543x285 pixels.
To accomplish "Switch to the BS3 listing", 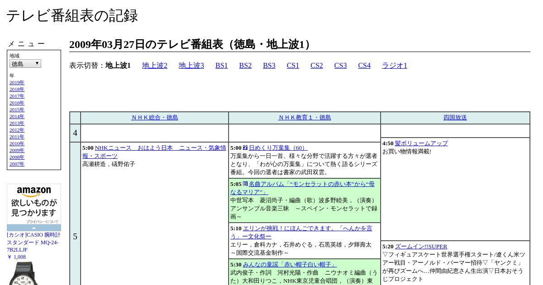I will tap(269, 66).
